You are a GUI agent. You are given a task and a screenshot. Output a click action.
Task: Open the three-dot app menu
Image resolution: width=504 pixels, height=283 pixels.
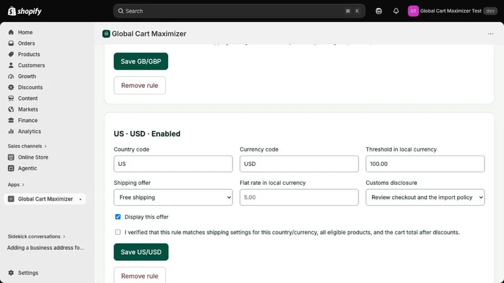[490, 34]
